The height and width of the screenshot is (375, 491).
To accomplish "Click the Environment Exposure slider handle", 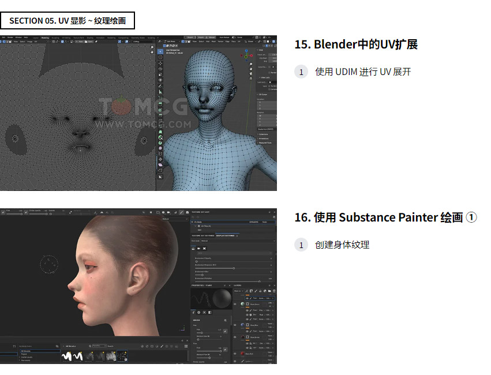I will point(234,268).
